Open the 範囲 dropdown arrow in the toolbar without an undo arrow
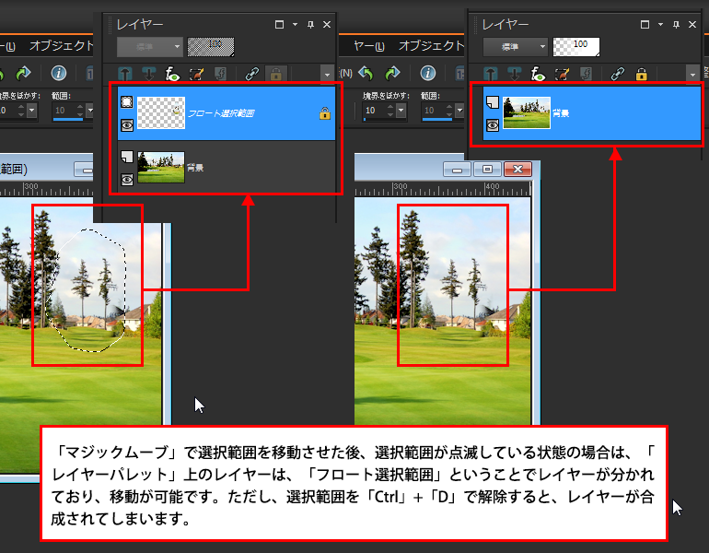The width and height of the screenshot is (709, 553). click(x=90, y=110)
